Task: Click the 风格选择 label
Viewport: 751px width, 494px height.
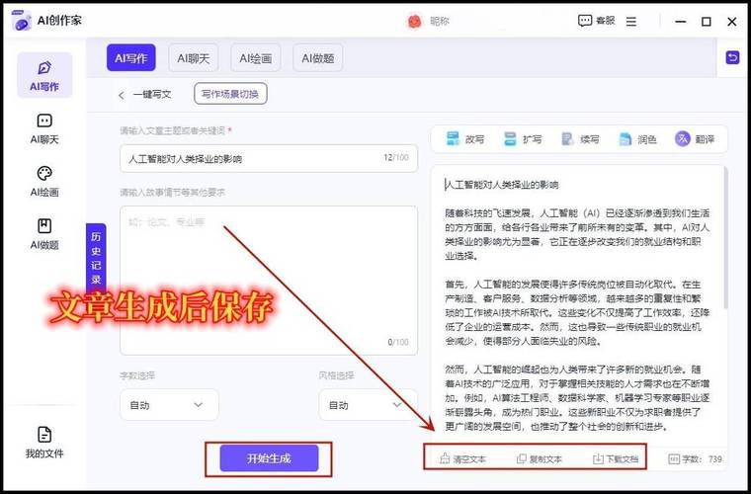Action: [x=336, y=375]
